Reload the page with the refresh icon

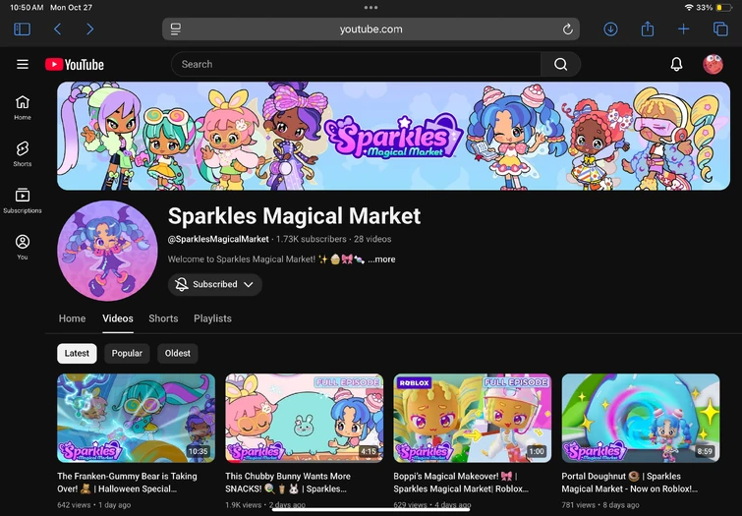(x=567, y=29)
